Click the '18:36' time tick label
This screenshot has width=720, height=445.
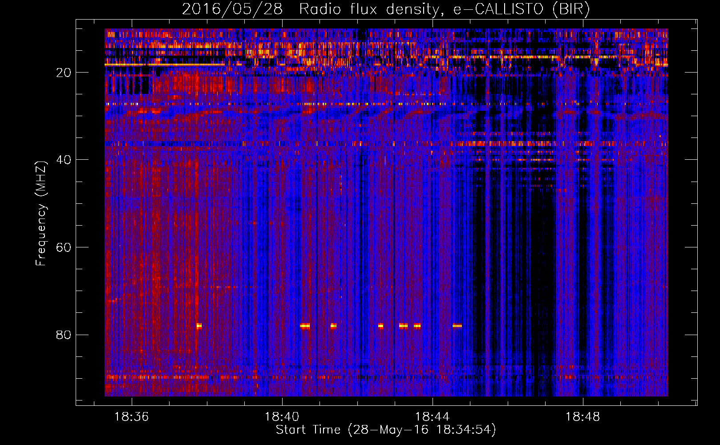click(132, 417)
